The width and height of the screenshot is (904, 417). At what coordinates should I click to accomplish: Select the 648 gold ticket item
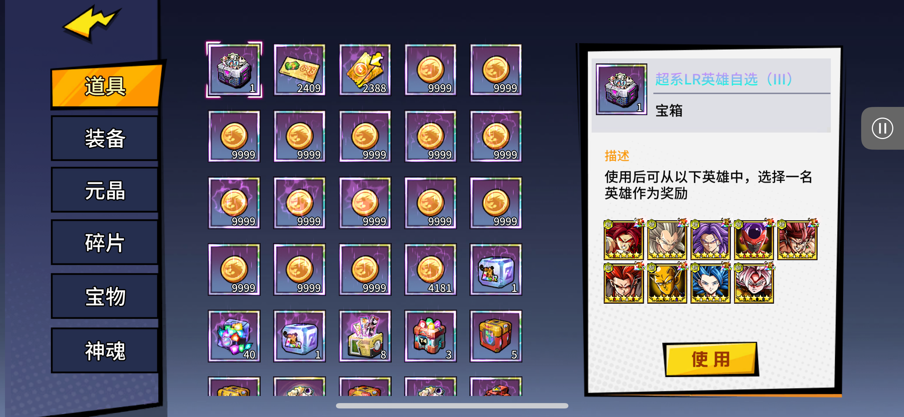click(300, 70)
